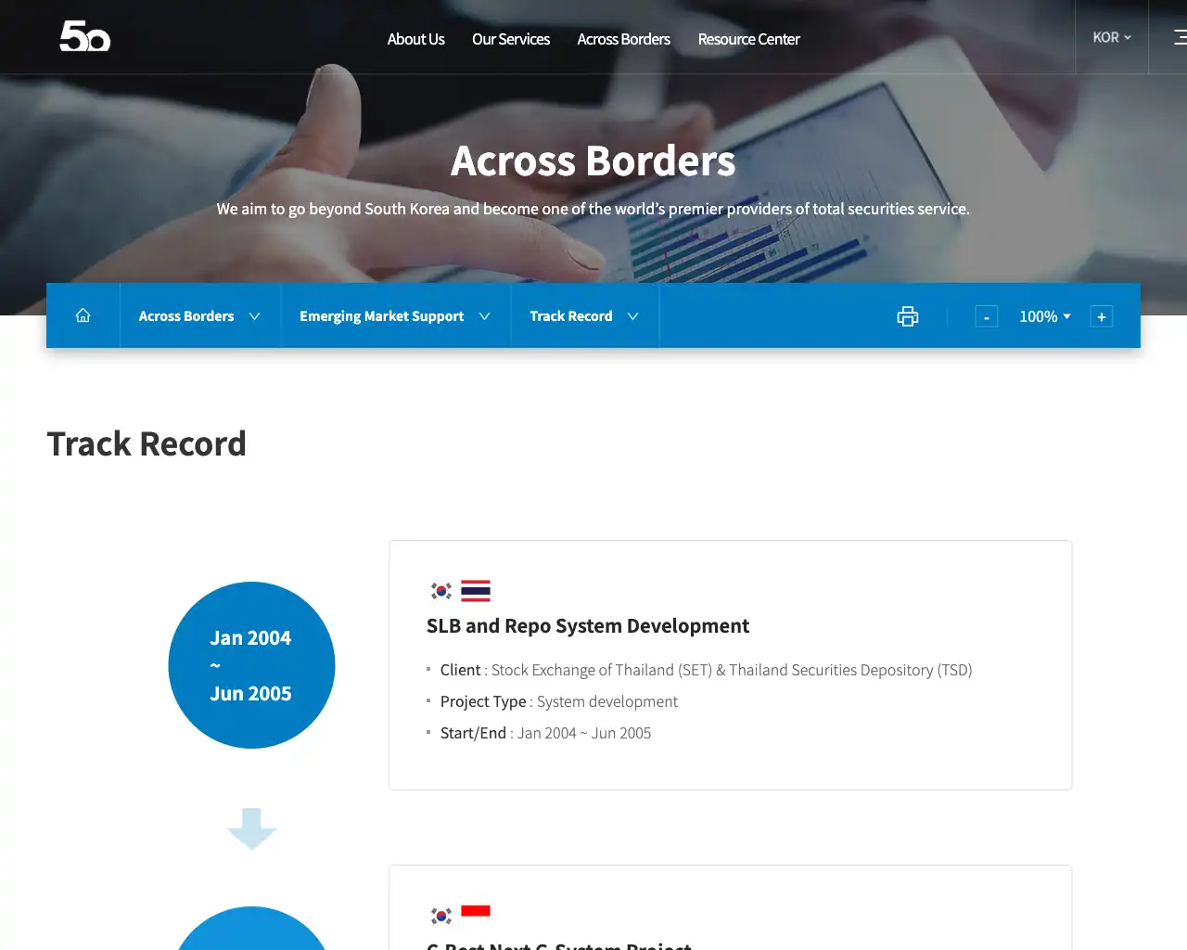The width and height of the screenshot is (1187, 950).
Task: Click the Korean flag beside the red flag
Action: [440, 910]
